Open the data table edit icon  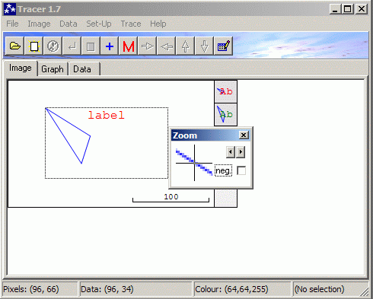click(x=224, y=46)
